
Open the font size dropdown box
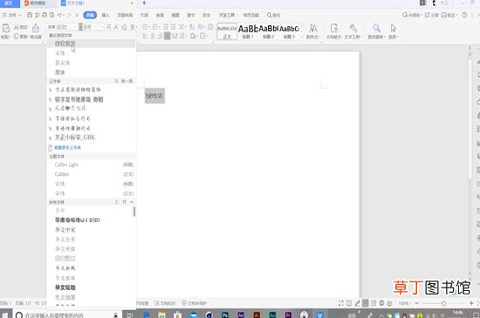pyautogui.click(x=93, y=27)
